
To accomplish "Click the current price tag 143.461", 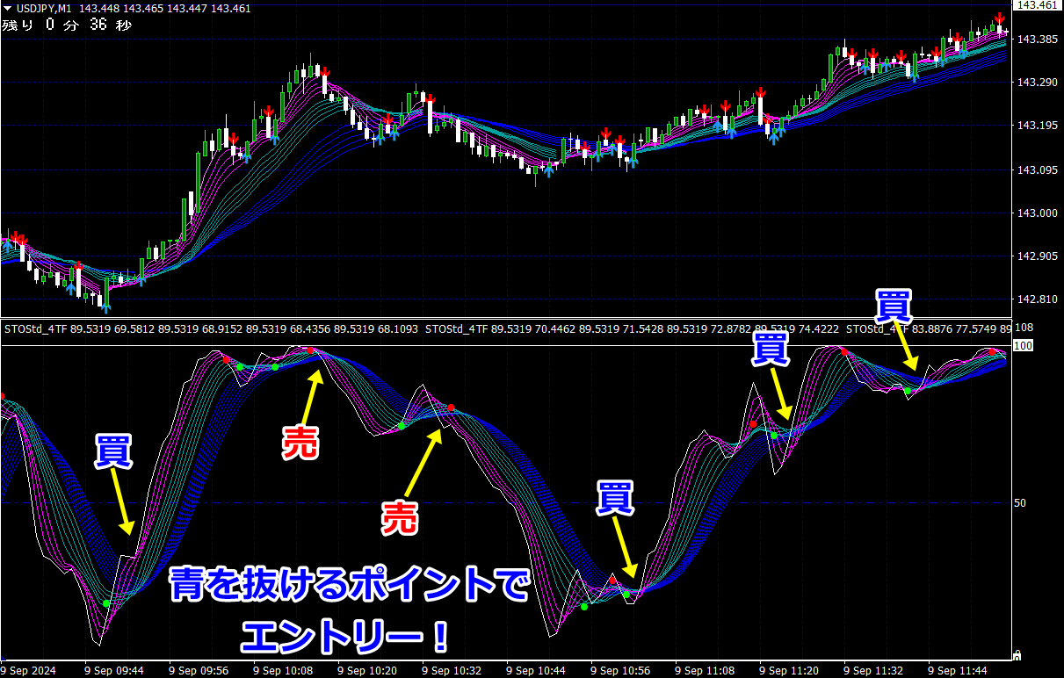I will [x=1037, y=5].
